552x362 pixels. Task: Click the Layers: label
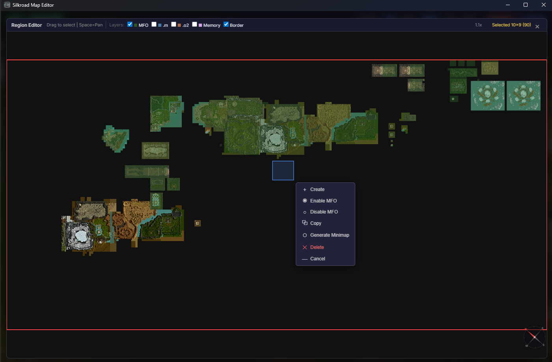pos(117,25)
